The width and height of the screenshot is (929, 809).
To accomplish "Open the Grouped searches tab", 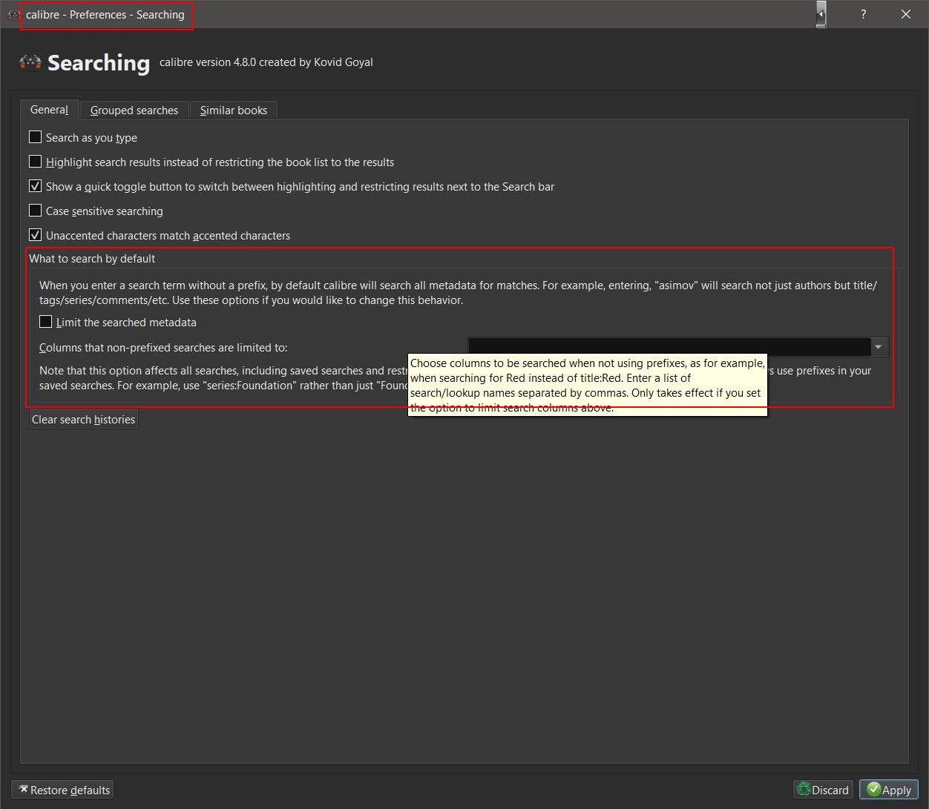I will click(134, 110).
